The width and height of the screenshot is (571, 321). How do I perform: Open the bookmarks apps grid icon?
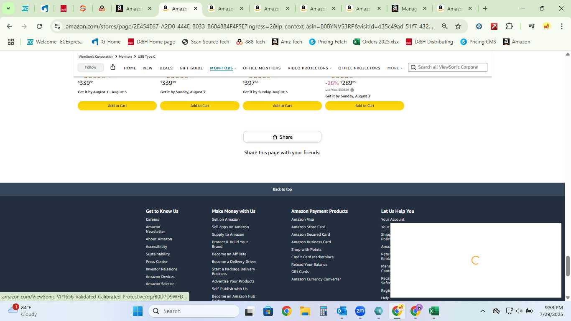11,42
